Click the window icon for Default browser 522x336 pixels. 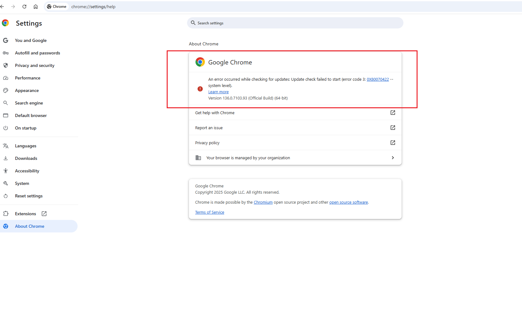6,115
